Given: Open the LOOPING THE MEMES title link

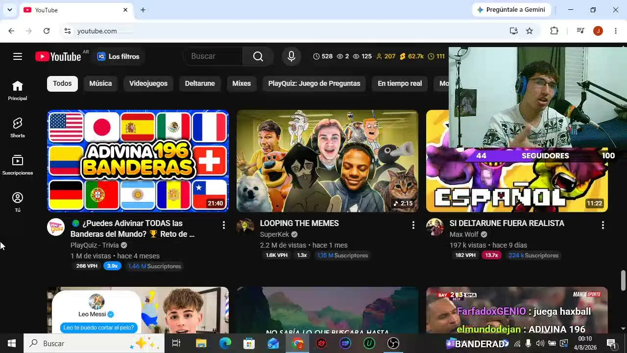Looking at the screenshot, I should click(299, 223).
